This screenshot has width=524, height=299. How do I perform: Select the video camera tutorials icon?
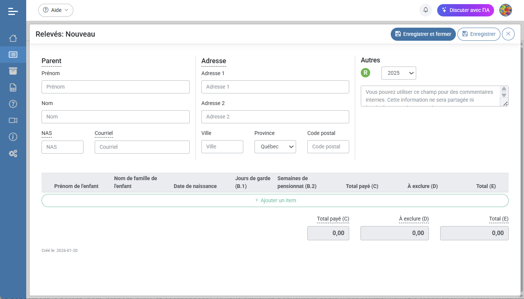click(13, 120)
